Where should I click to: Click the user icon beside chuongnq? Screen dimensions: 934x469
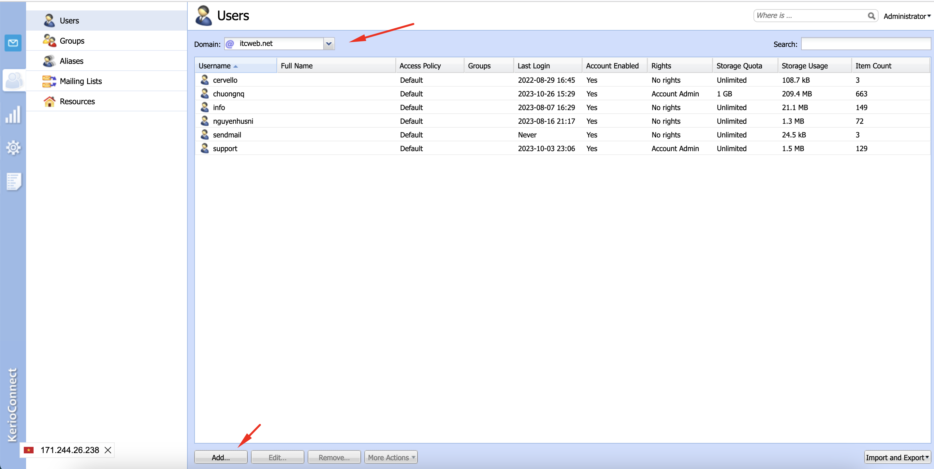(204, 93)
